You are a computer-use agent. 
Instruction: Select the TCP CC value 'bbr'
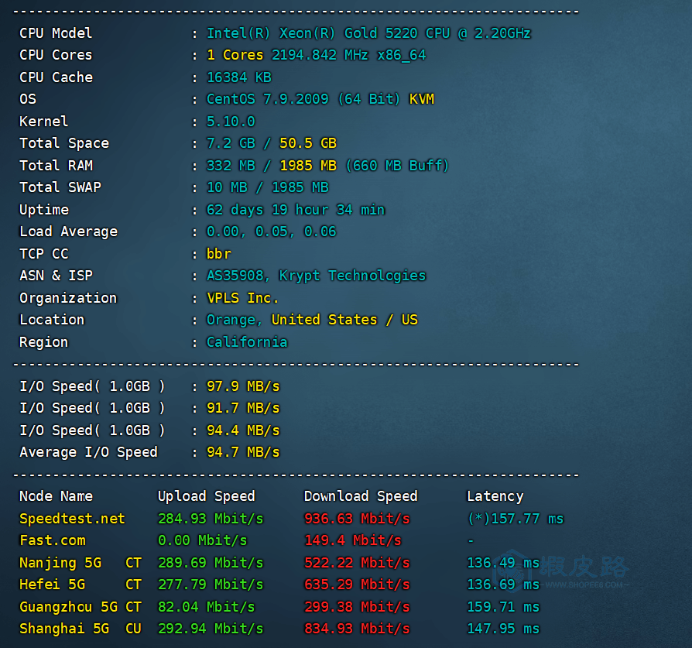pyautogui.click(x=219, y=254)
